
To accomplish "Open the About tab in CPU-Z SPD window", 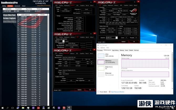I will click(92, 37).
